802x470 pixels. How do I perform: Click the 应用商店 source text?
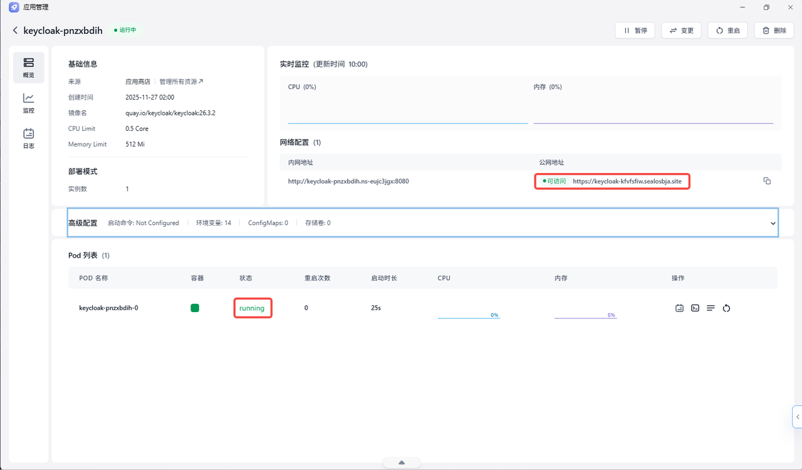click(138, 81)
